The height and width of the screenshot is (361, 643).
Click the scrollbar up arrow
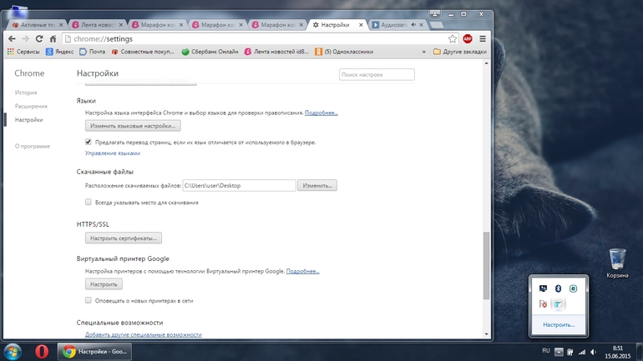[486, 63]
